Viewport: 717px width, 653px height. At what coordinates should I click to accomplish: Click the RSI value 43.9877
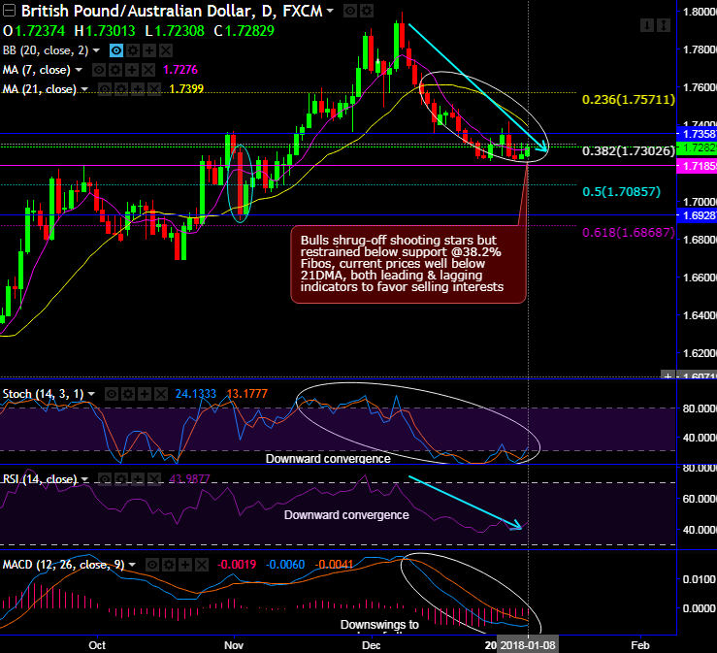[190, 479]
